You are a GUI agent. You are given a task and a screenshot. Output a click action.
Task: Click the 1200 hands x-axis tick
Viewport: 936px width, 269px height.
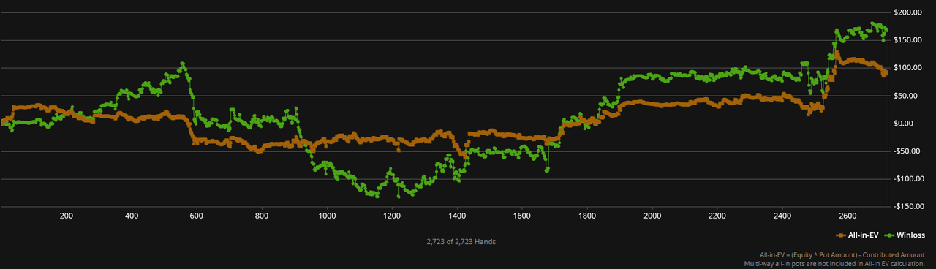pyautogui.click(x=392, y=216)
